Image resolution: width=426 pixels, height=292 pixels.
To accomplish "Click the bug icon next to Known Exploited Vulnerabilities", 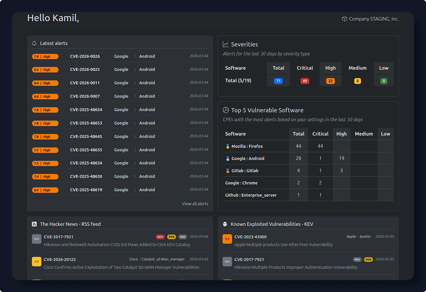I will tap(225, 224).
